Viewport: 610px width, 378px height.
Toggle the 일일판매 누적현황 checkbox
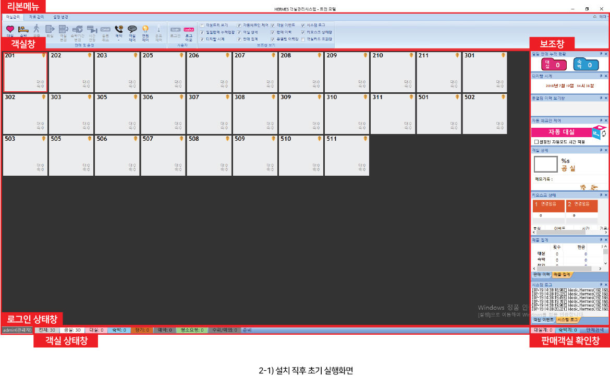click(202, 32)
